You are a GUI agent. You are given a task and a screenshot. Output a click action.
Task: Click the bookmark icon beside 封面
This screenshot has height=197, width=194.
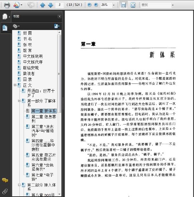pyautogui.click(x=19, y=33)
